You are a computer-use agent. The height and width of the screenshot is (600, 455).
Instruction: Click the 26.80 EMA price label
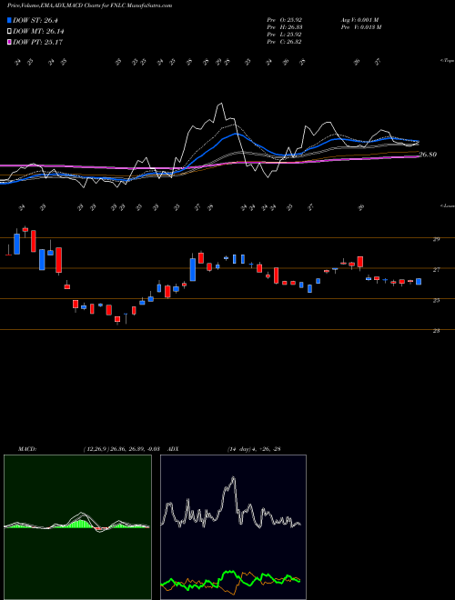tap(428, 155)
